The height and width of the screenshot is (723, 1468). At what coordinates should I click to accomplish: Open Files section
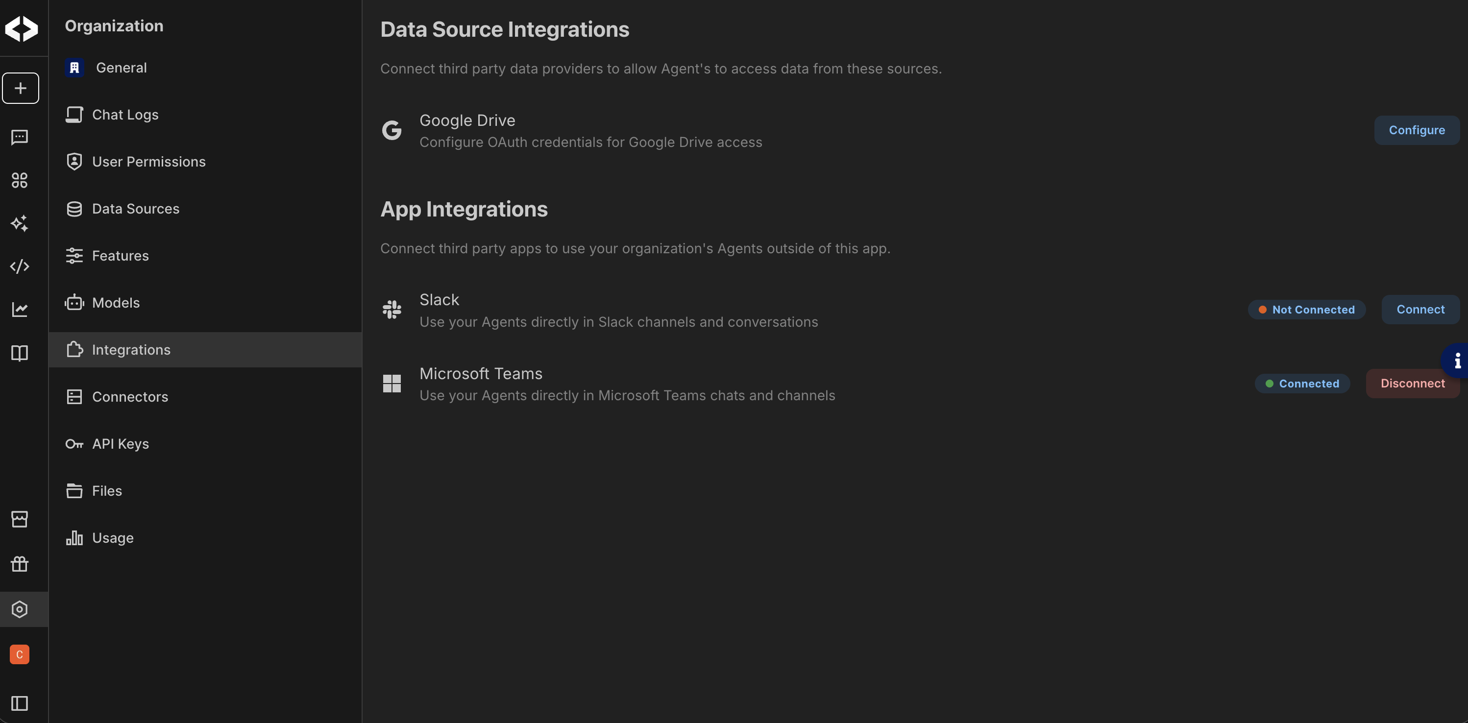205,490
